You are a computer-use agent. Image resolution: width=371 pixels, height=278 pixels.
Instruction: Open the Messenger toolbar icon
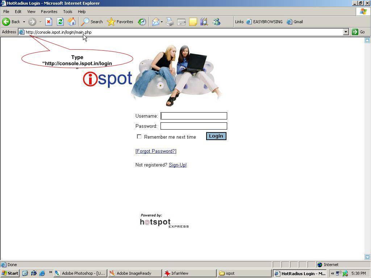216,22
